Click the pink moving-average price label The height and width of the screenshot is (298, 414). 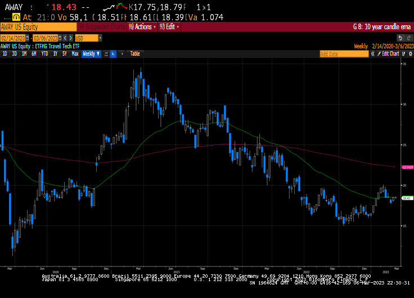[x=407, y=167]
